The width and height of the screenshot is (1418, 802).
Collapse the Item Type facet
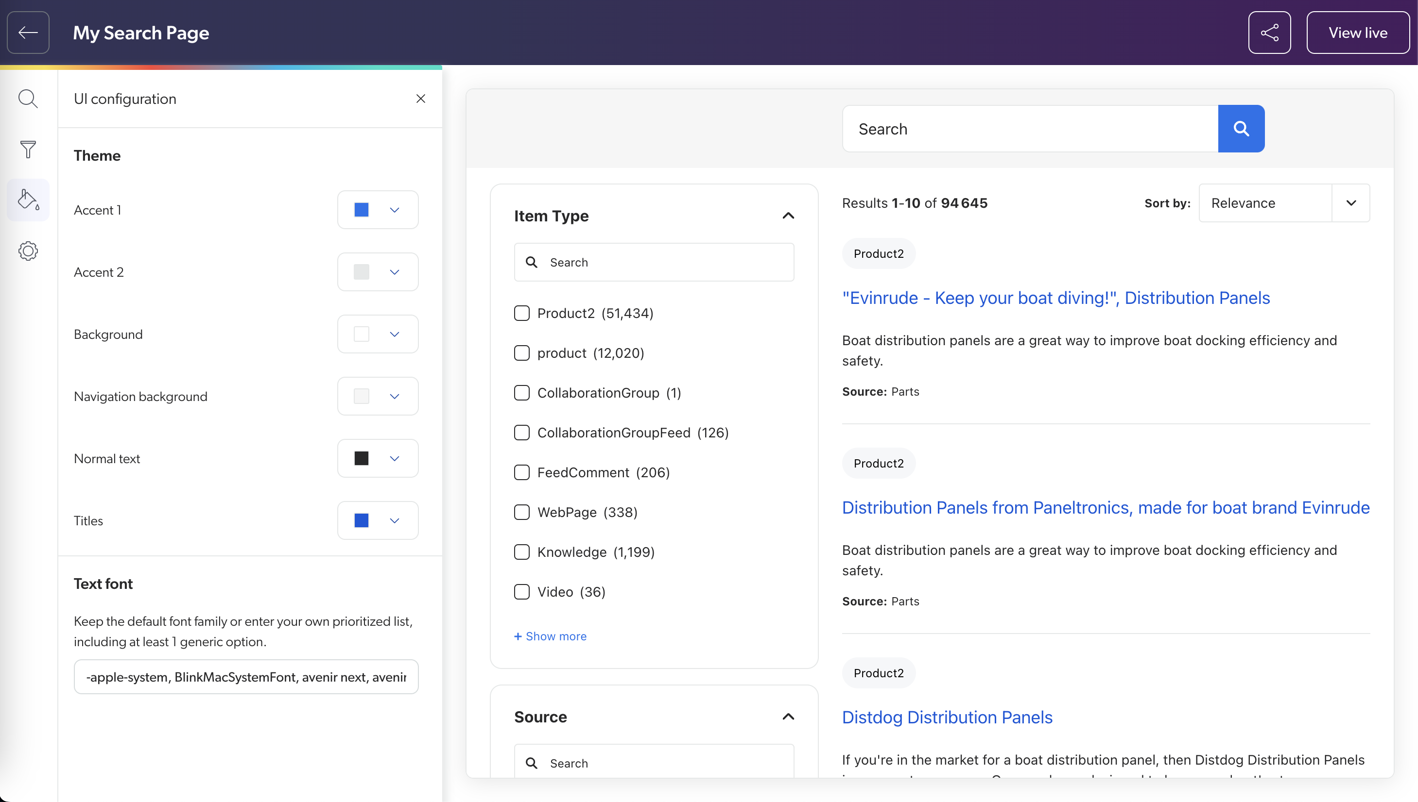(x=788, y=216)
